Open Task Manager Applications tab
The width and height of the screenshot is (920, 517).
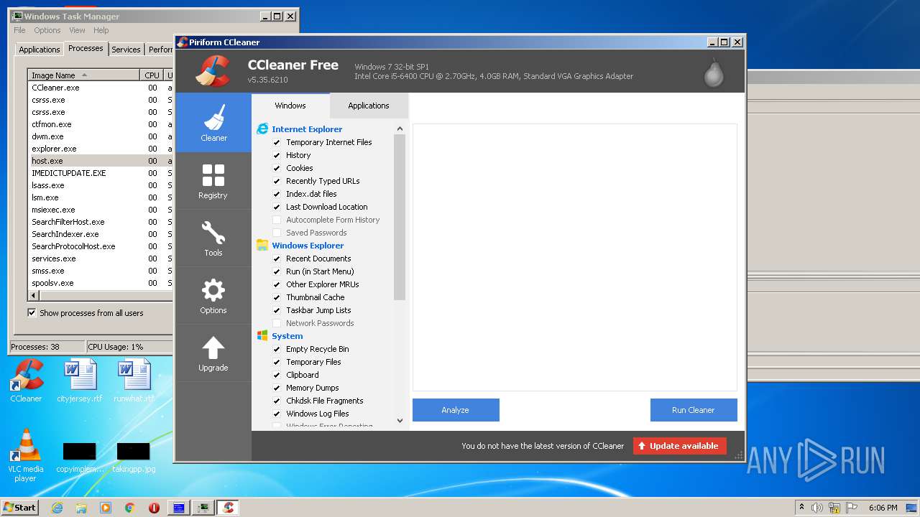pos(39,50)
